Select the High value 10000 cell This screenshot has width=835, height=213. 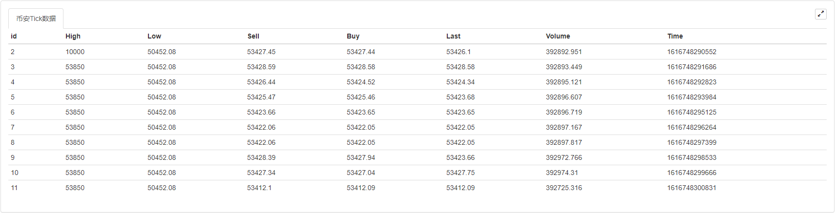[x=75, y=52]
